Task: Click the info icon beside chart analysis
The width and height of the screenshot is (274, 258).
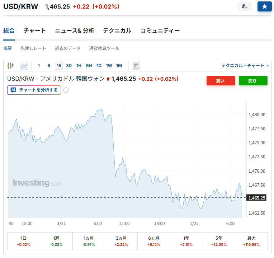Action: pyautogui.click(x=66, y=90)
